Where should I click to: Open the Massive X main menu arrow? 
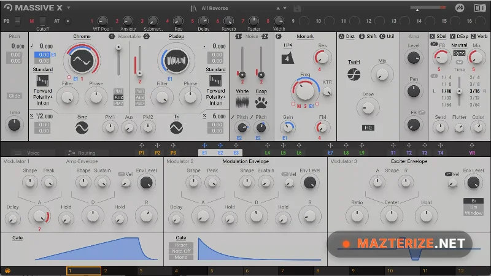(x=69, y=8)
